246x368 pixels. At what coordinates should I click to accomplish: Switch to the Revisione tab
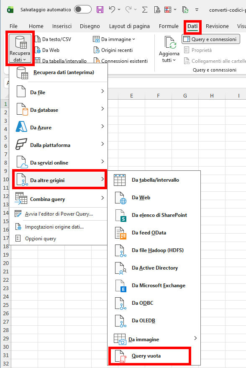click(217, 26)
